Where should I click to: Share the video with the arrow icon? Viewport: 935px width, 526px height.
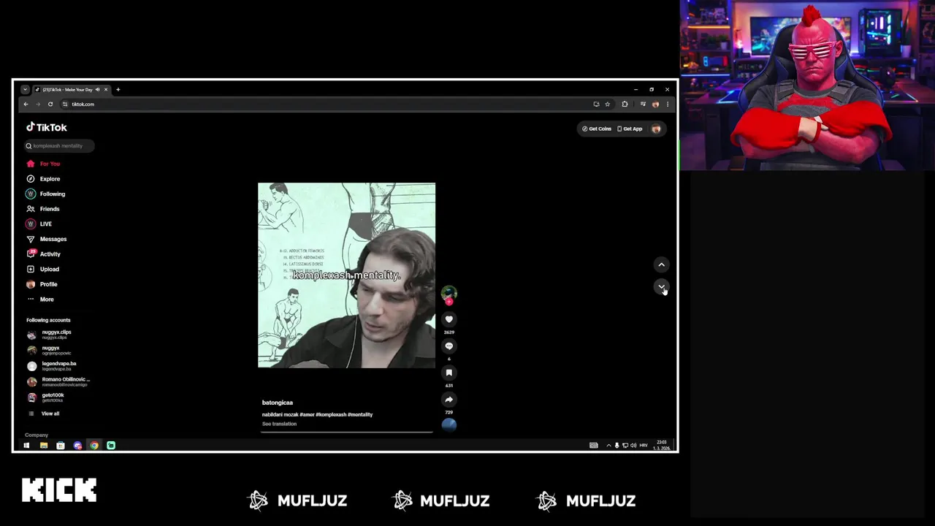(449, 400)
